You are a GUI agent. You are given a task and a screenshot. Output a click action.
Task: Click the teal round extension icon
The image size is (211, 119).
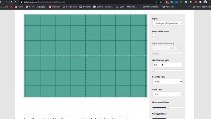tap(172, 2)
